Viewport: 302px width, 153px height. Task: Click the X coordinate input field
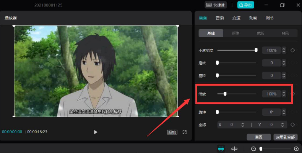[x=232, y=125]
